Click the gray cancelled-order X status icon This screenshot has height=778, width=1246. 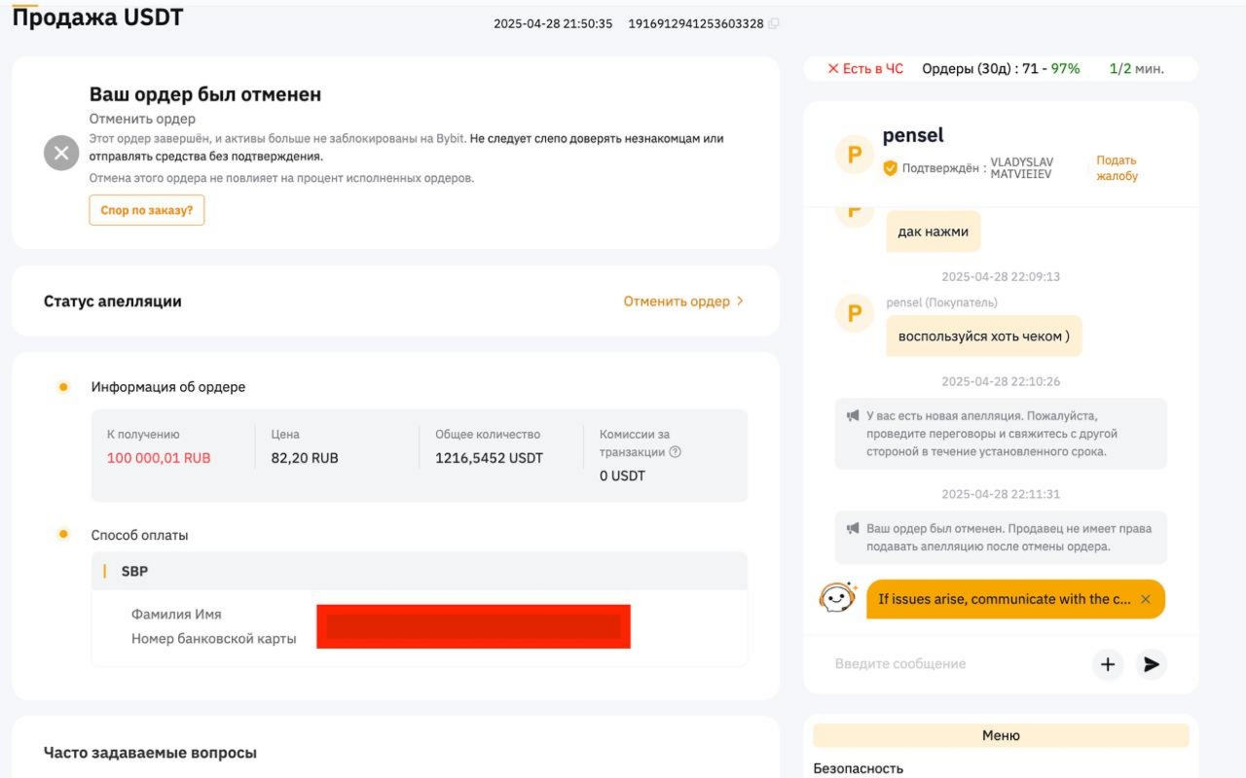61,153
